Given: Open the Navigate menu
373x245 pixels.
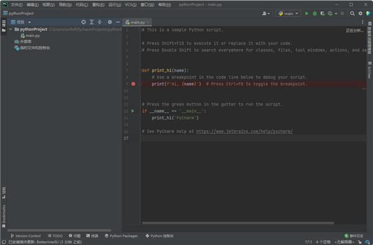Looking at the screenshot, I should coord(65,5).
